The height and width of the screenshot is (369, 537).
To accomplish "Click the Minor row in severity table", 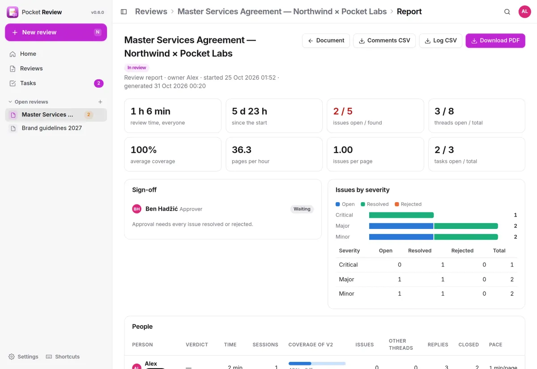I will pyautogui.click(x=426, y=294).
